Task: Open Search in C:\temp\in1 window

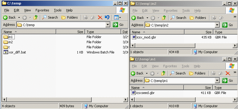Action: pyautogui.click(x=178, y=74)
